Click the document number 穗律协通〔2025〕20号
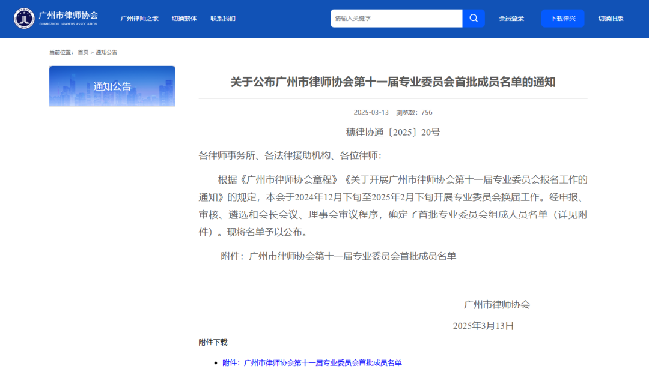 pos(393,132)
